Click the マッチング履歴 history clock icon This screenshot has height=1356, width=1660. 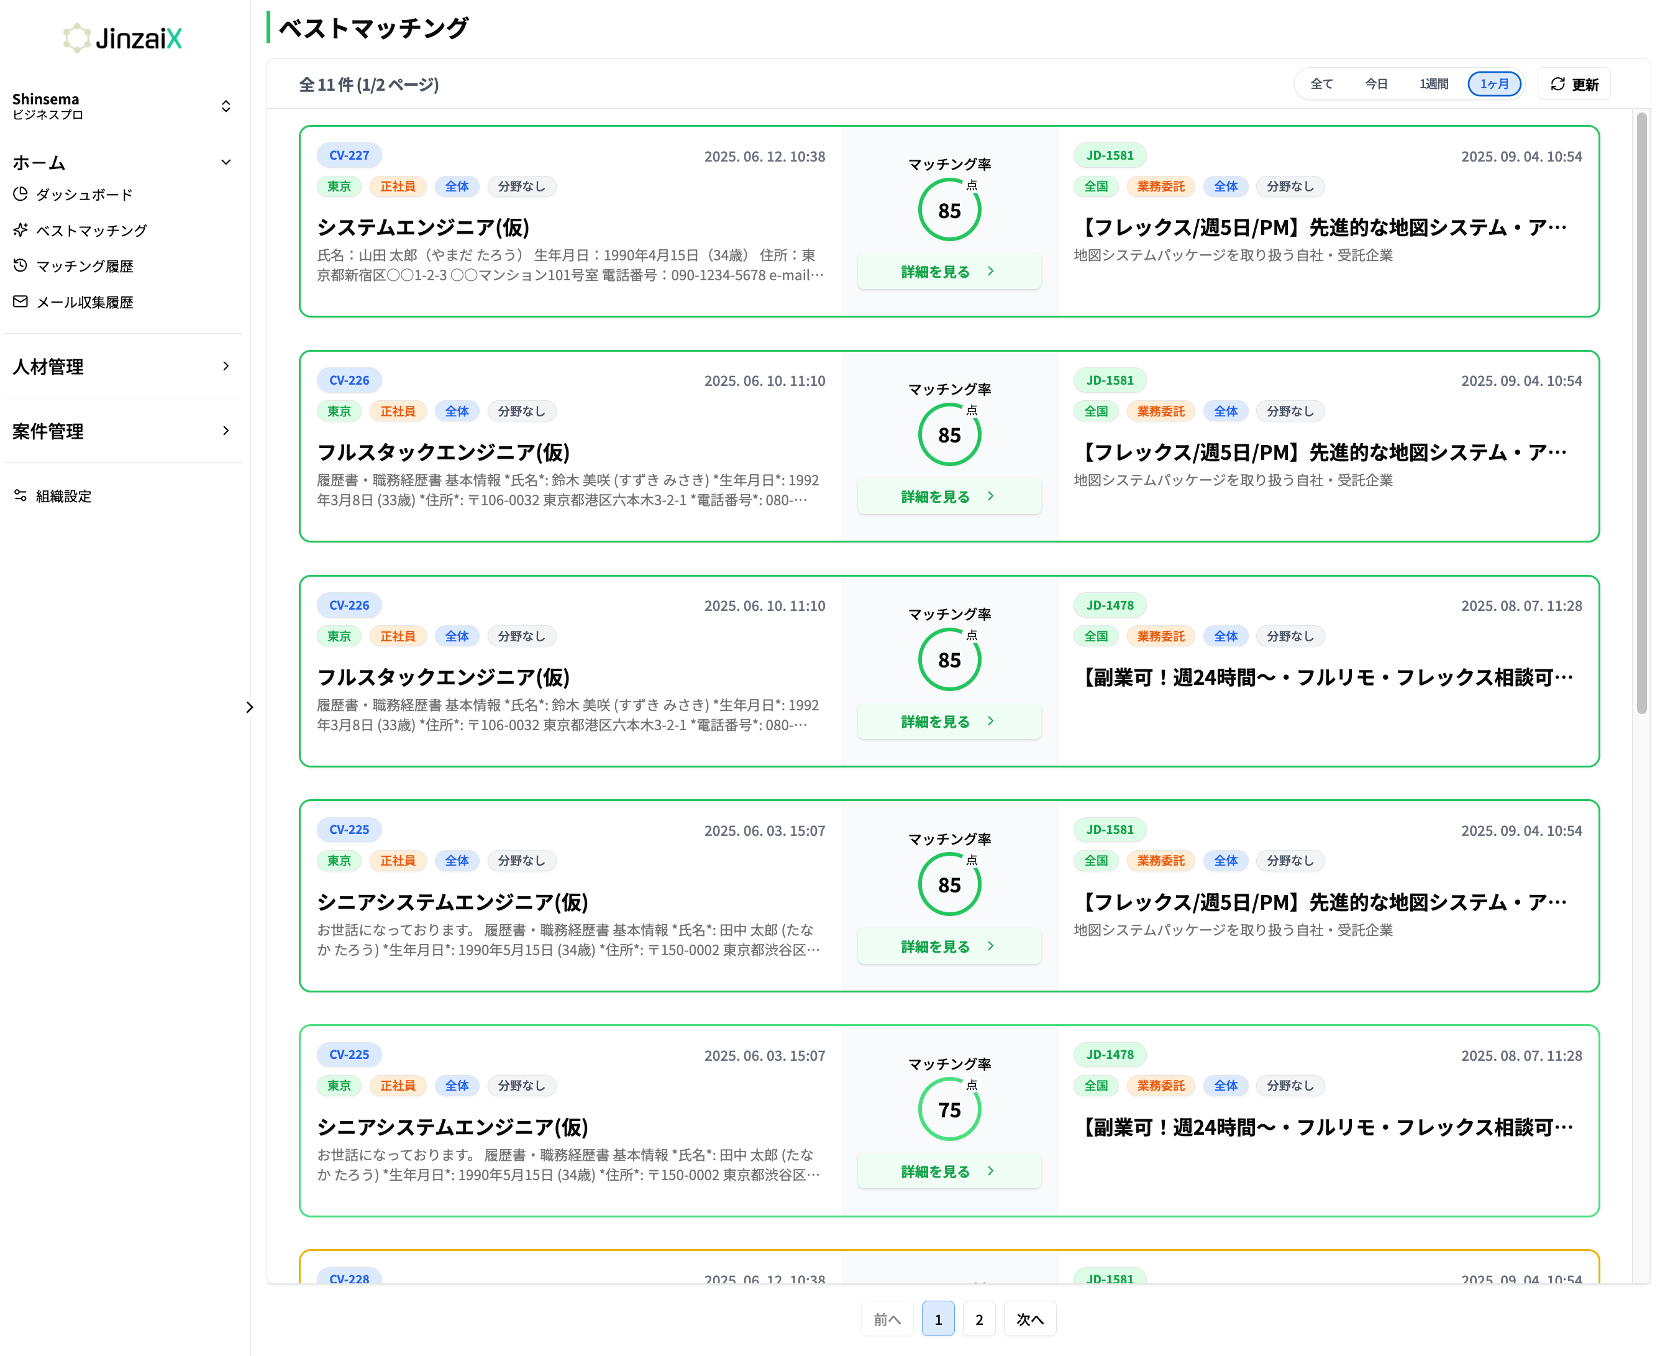(21, 265)
